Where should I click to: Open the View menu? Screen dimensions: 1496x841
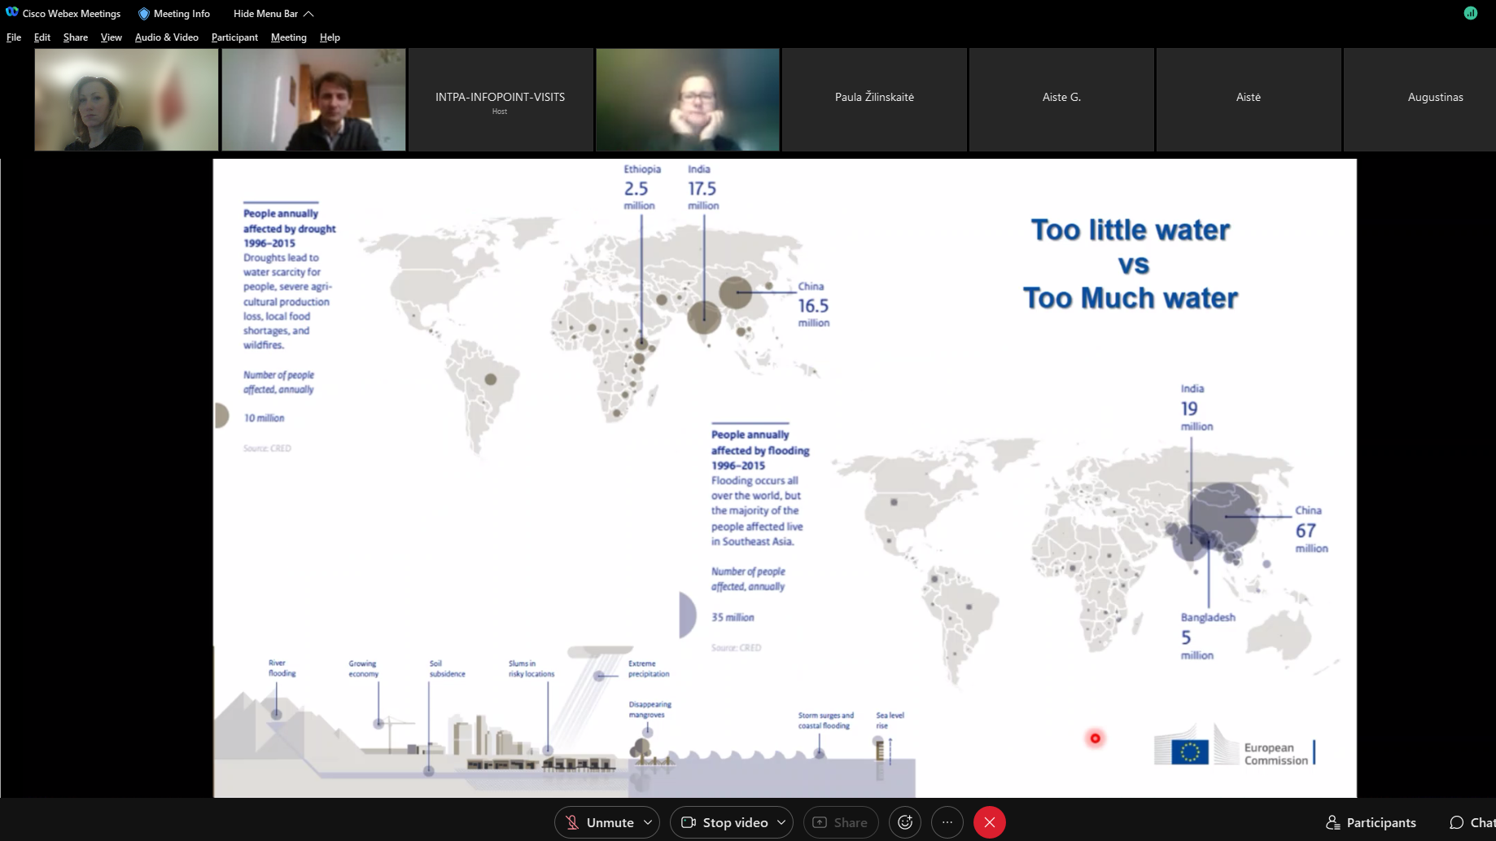pos(112,37)
